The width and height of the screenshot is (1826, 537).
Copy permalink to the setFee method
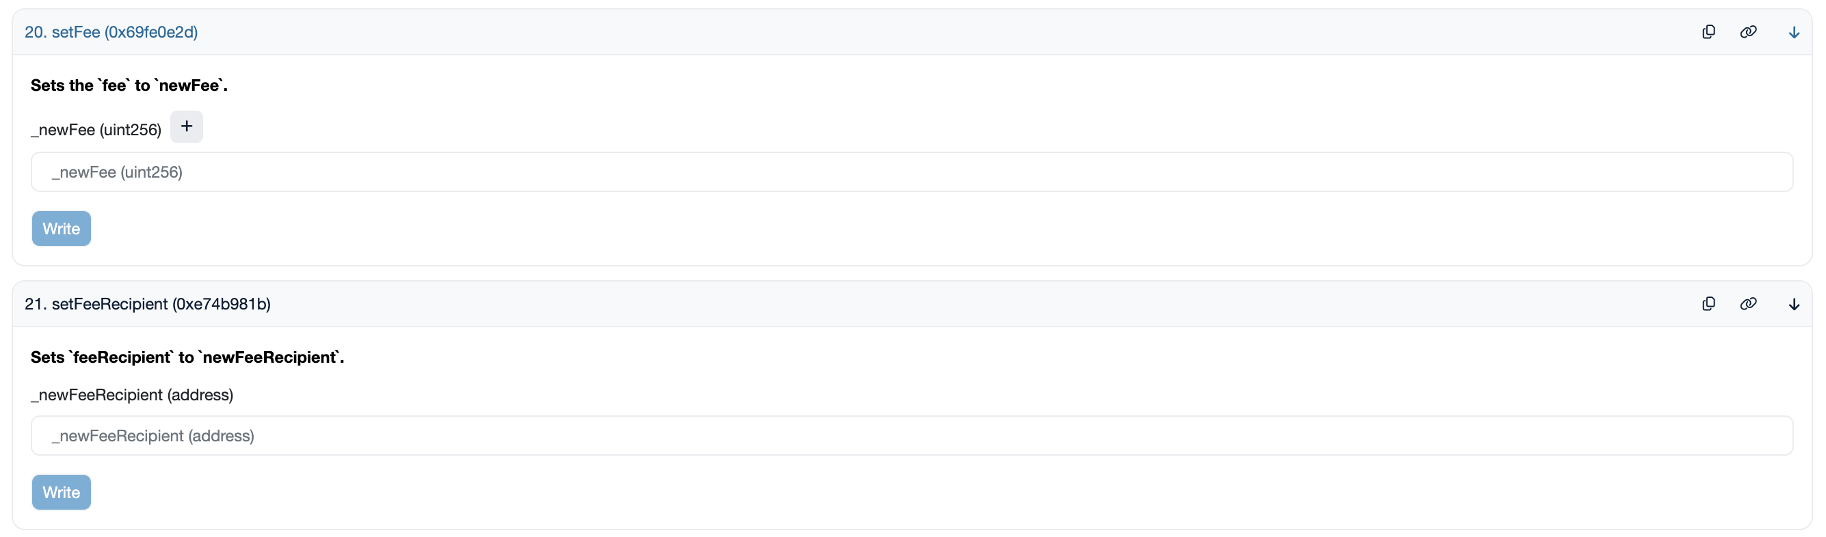click(1748, 32)
